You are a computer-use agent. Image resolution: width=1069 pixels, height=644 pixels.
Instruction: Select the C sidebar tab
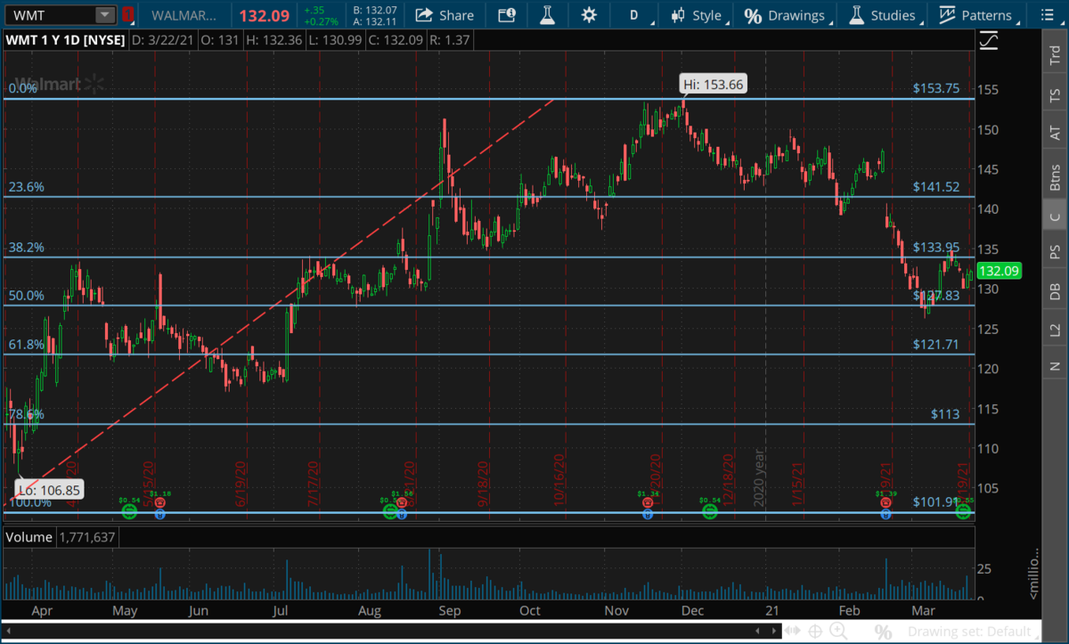[x=1055, y=216]
